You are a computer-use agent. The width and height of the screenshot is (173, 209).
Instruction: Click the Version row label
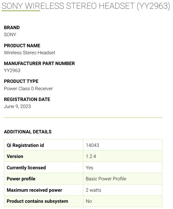coord(15,156)
